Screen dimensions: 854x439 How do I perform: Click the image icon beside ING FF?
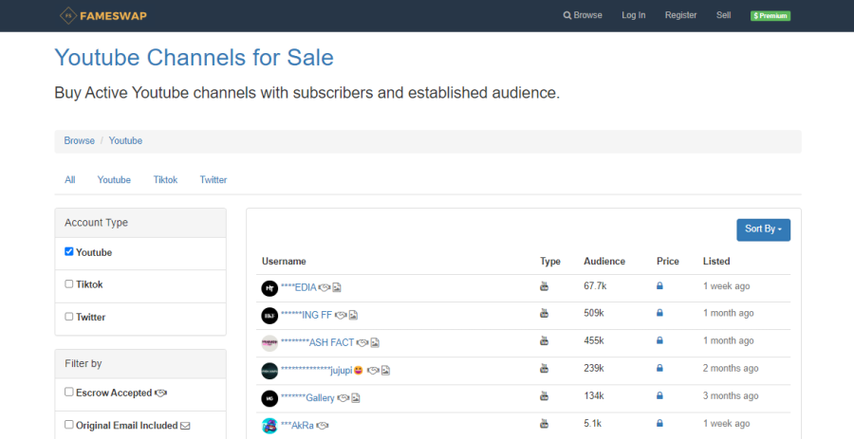pyautogui.click(x=353, y=316)
